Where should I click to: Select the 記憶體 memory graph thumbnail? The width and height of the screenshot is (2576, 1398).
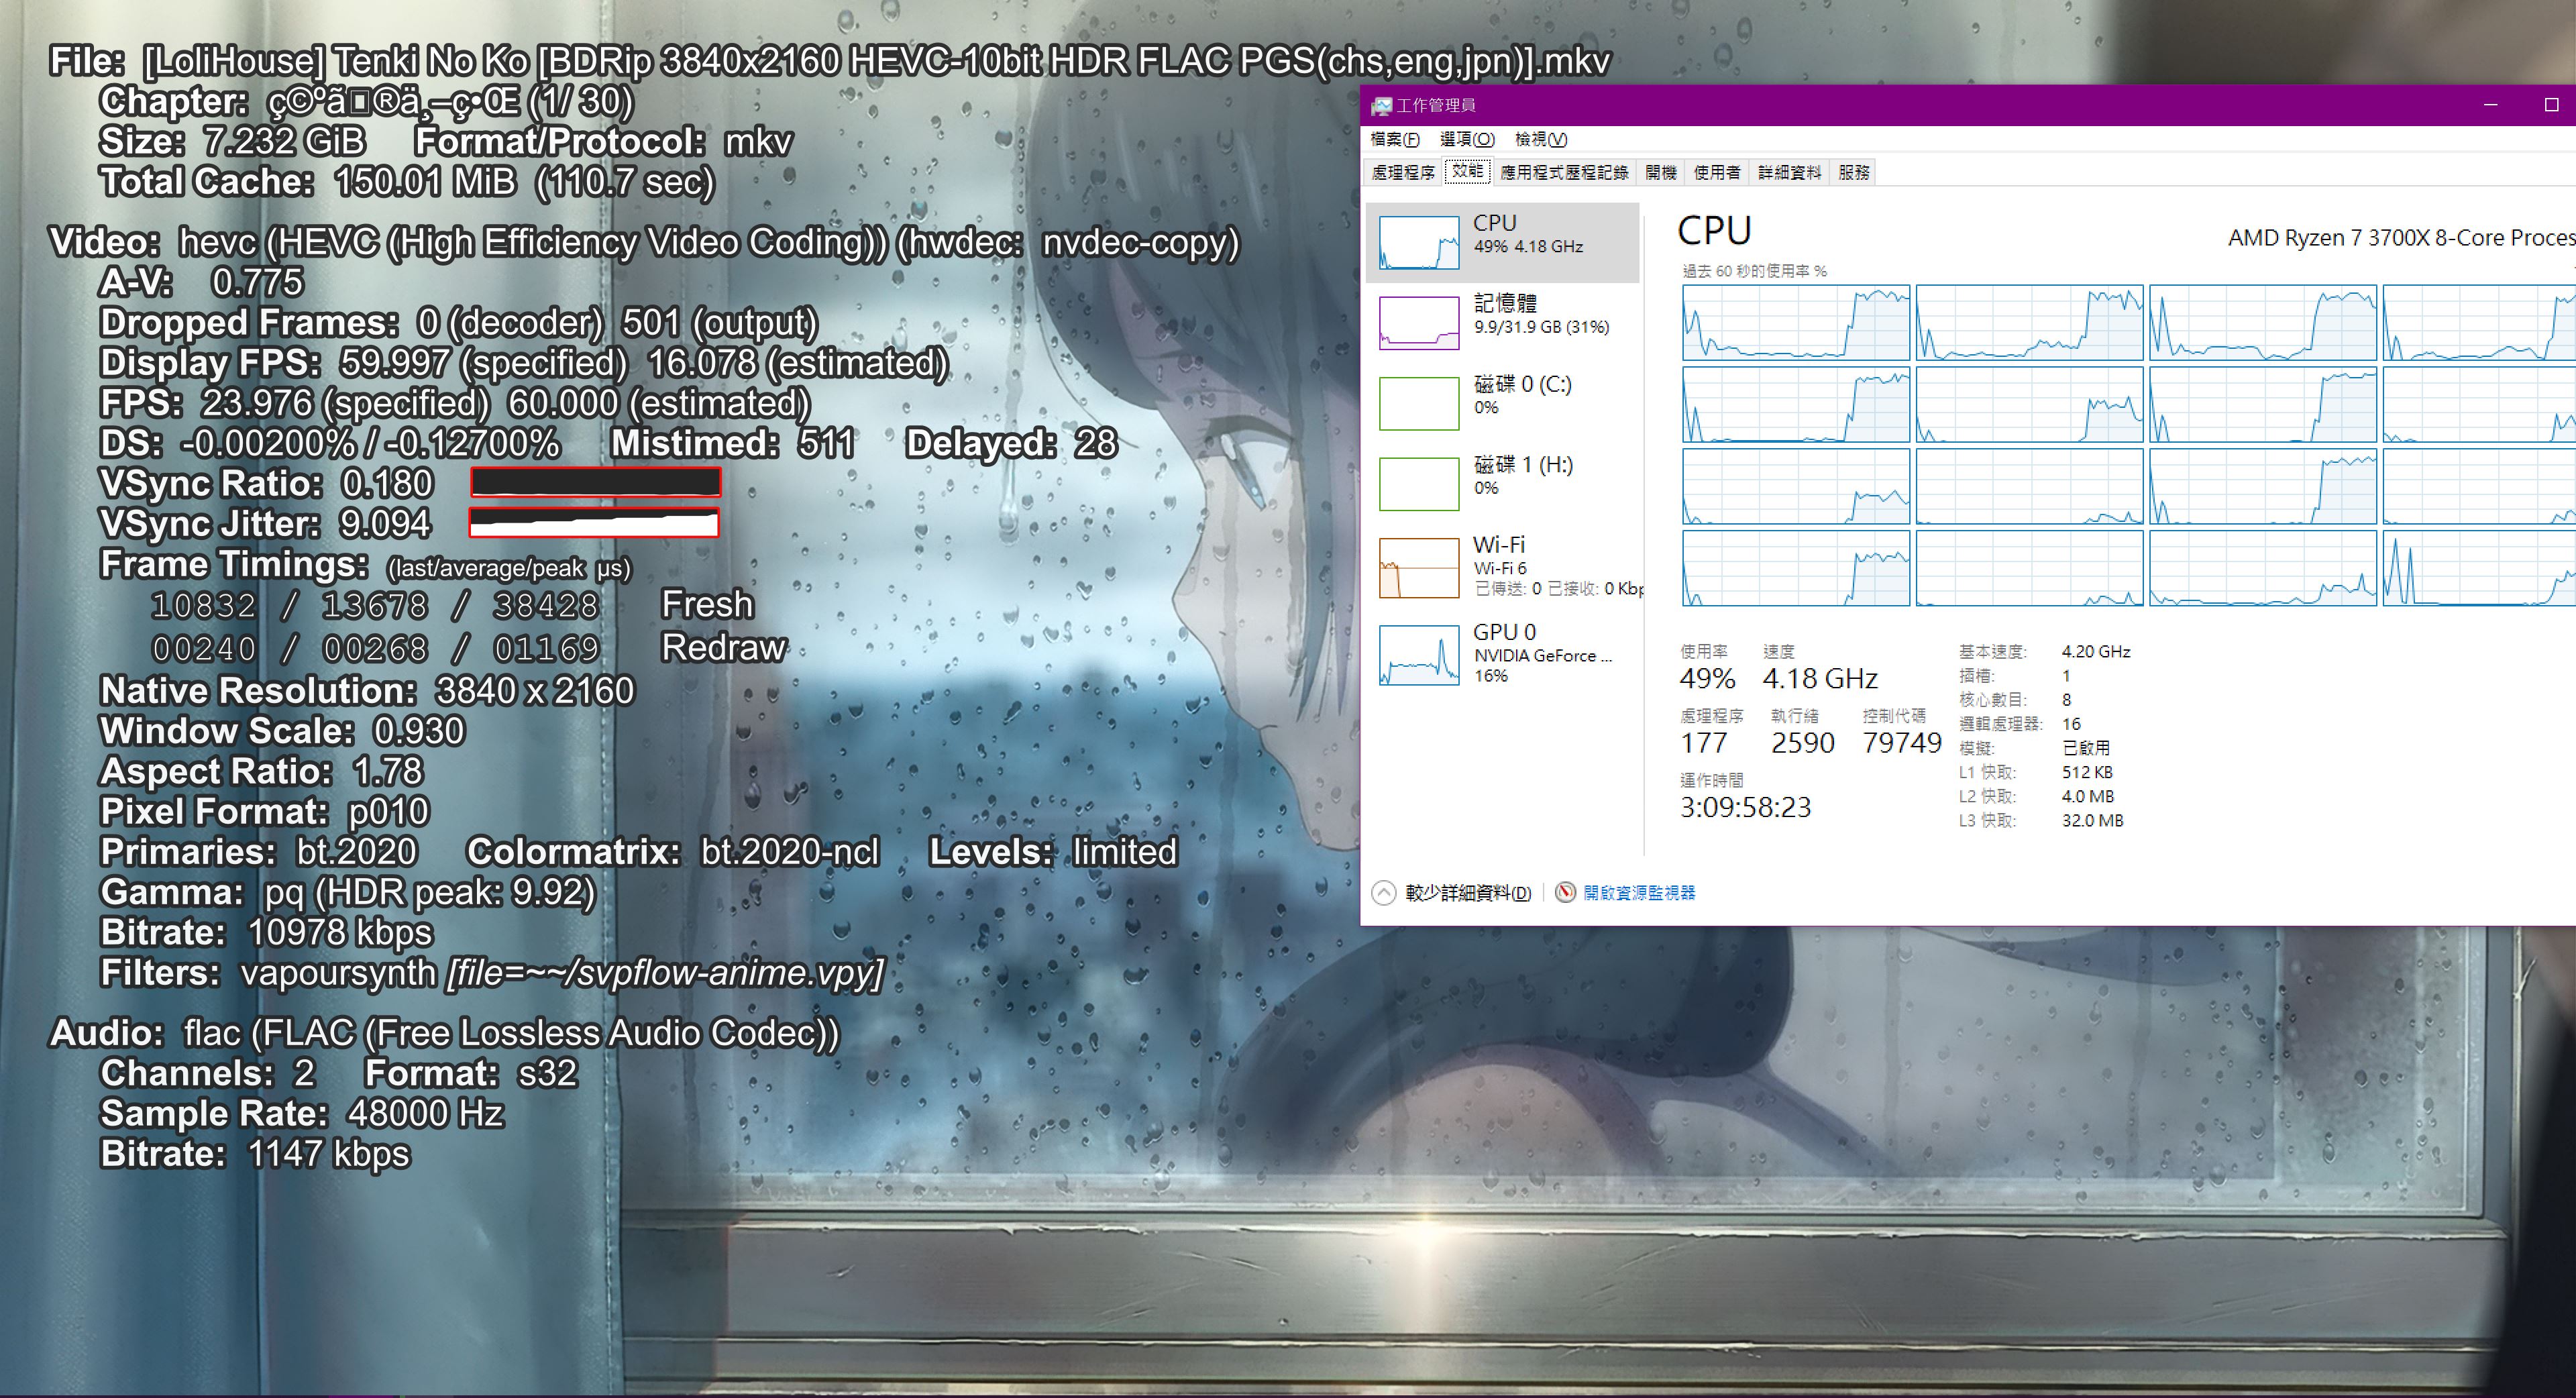click(1419, 323)
